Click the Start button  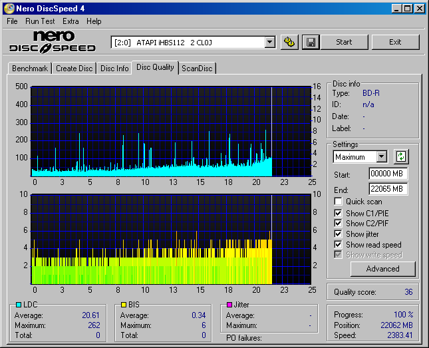click(344, 42)
